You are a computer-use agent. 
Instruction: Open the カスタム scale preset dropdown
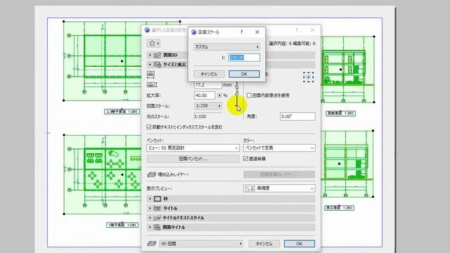[x=226, y=46]
